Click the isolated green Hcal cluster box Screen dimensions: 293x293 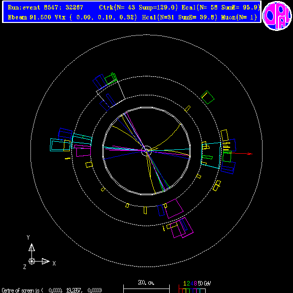[x=208, y=97]
